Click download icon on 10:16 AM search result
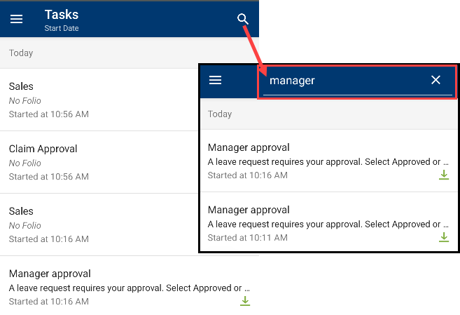The height and width of the screenshot is (315, 460). point(444,175)
